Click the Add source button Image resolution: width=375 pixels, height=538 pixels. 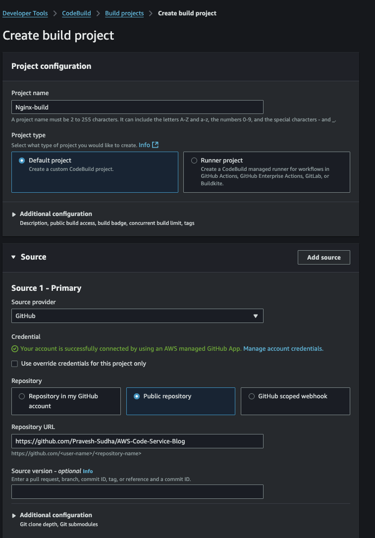[x=324, y=257]
